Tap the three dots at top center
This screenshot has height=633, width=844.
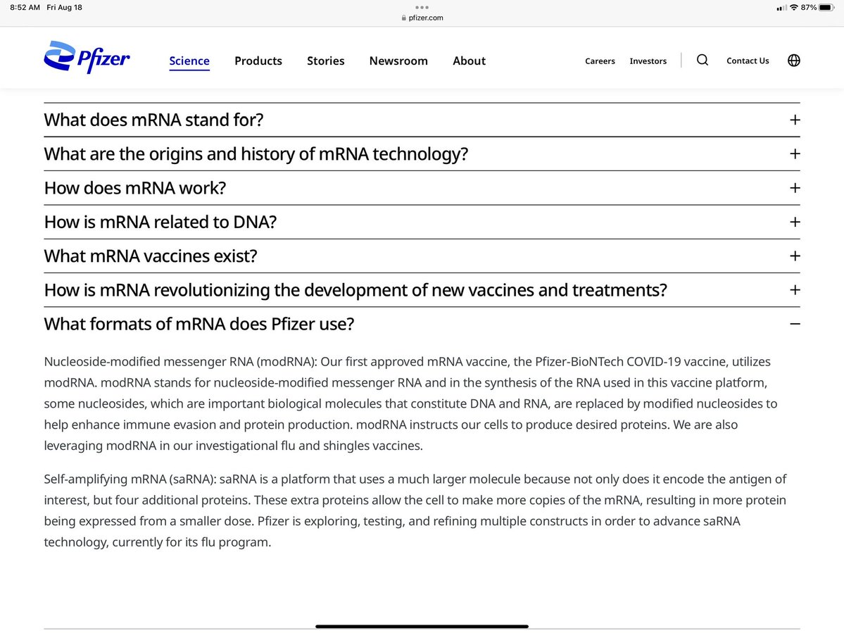(422, 8)
